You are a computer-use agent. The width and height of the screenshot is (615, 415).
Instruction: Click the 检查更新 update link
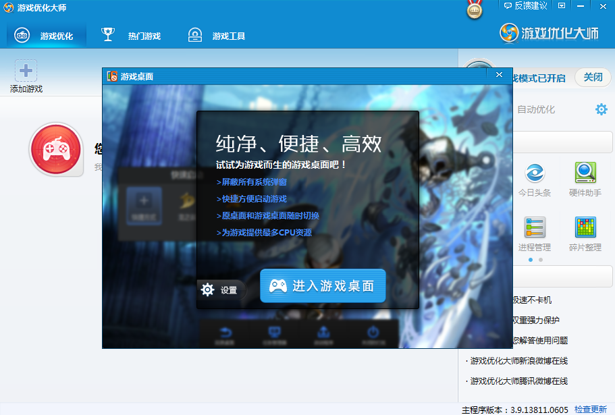pos(591,408)
